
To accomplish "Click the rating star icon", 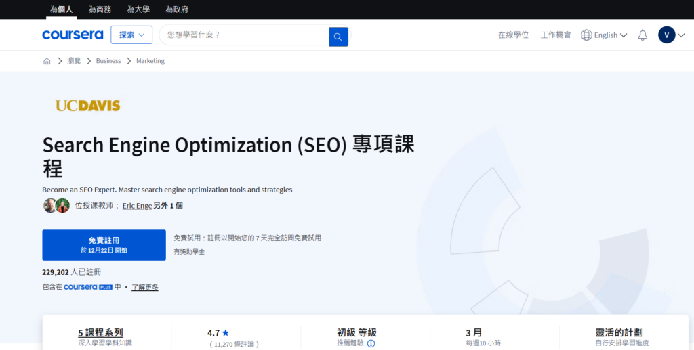I will coord(226,333).
